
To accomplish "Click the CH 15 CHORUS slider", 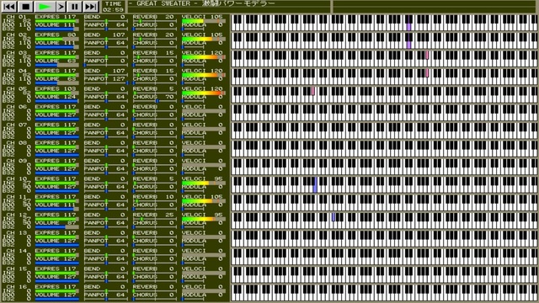I will [x=154, y=281].
